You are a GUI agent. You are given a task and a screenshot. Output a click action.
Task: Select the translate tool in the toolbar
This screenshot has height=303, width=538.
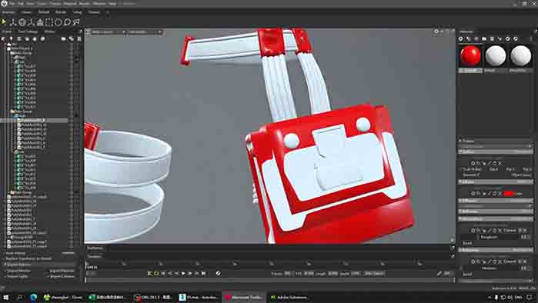[13, 22]
